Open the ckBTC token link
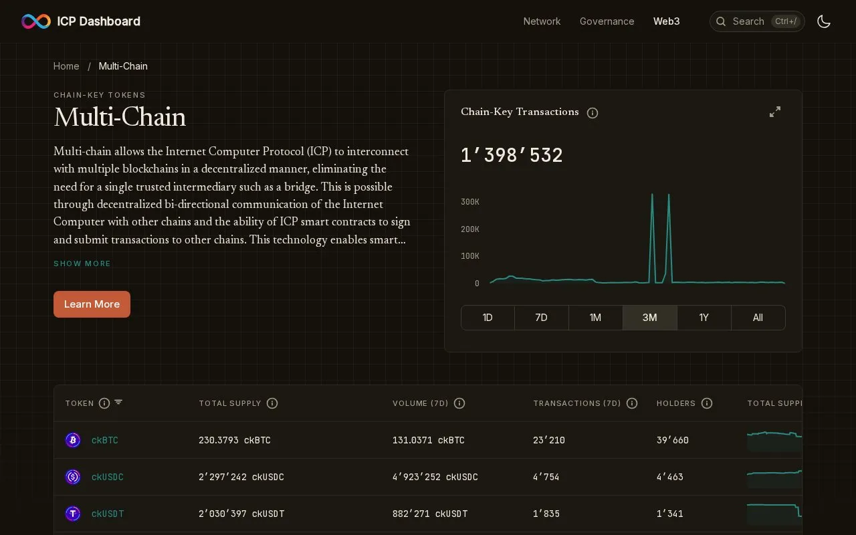The height and width of the screenshot is (535, 856). [105, 440]
